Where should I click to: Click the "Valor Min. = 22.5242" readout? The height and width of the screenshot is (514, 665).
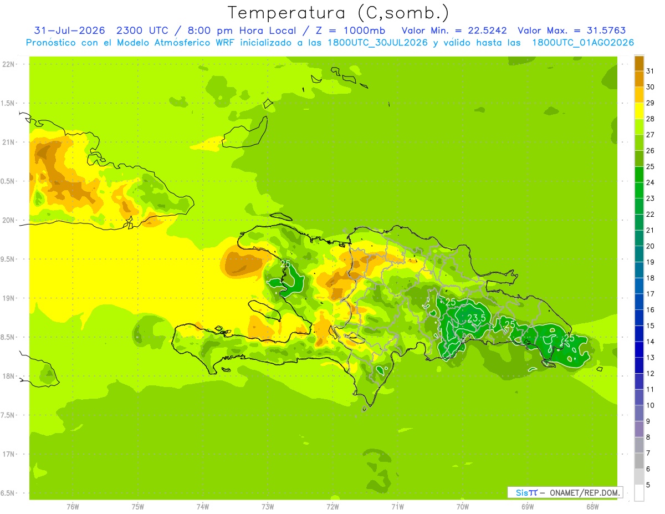pos(454,30)
